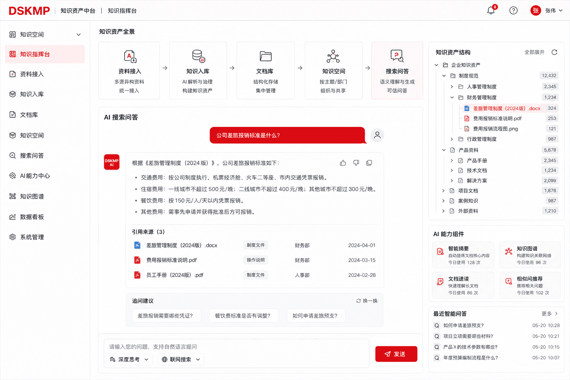
Task: Send the question with 发送
Action: click(x=396, y=354)
